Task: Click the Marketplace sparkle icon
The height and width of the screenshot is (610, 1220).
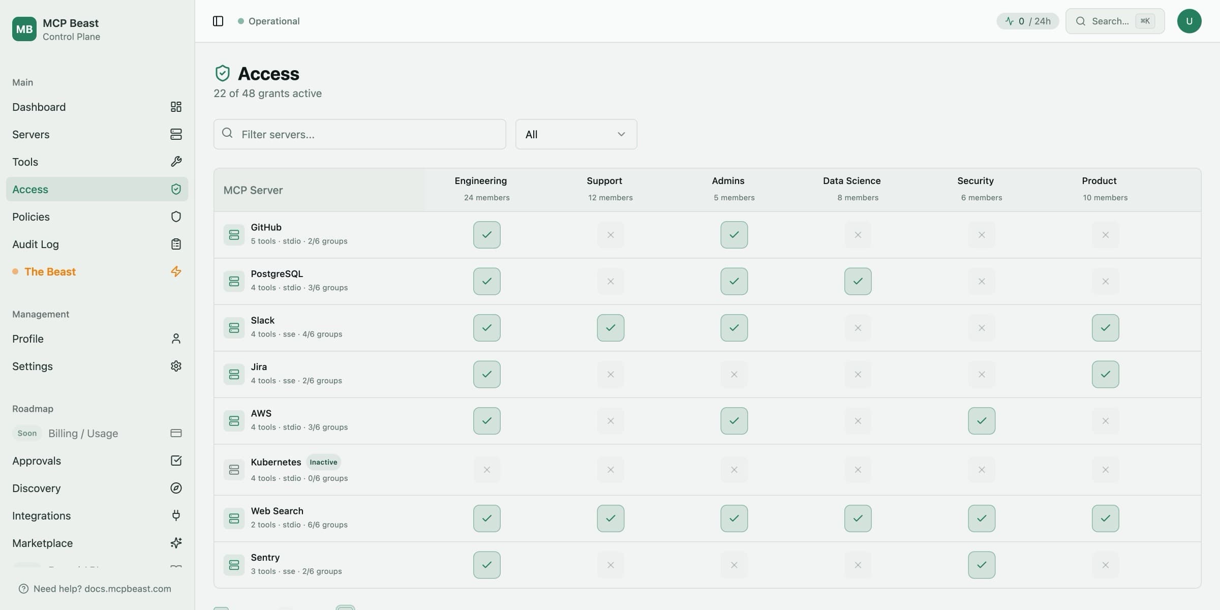Action: (x=176, y=543)
